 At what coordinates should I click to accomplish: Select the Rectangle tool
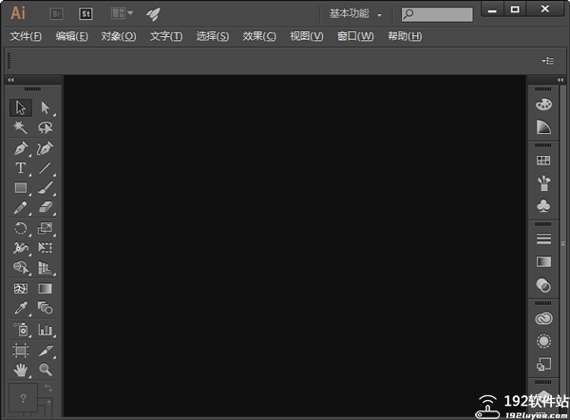(x=21, y=187)
